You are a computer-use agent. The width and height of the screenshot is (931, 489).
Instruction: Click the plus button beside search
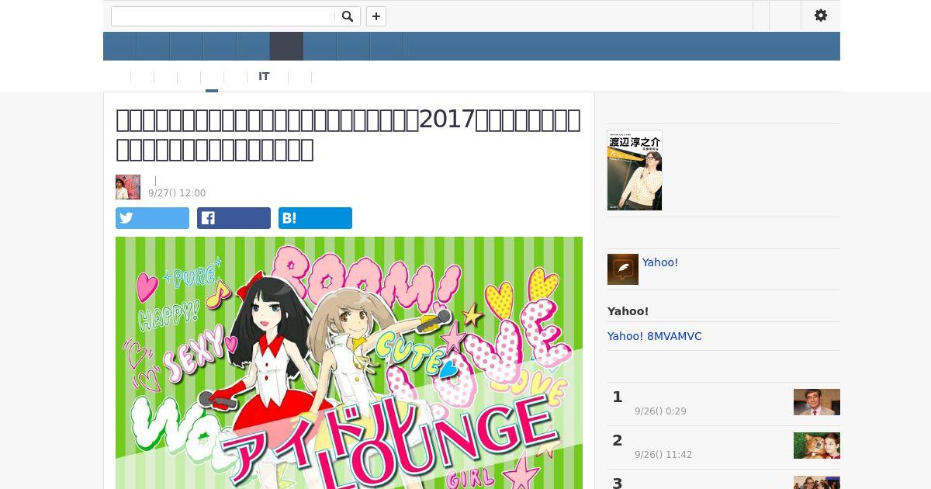[376, 16]
